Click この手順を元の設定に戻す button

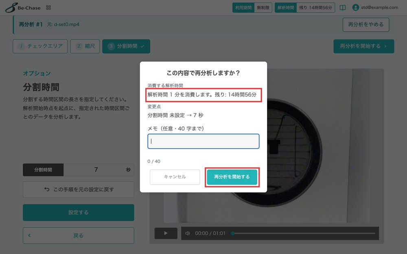tap(79, 189)
